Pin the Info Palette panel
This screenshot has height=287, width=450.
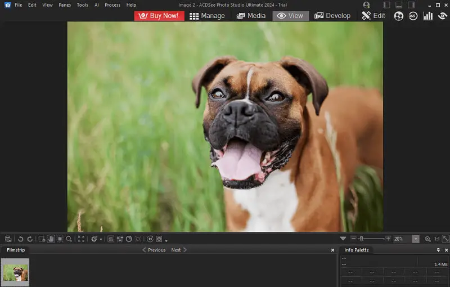coord(438,250)
